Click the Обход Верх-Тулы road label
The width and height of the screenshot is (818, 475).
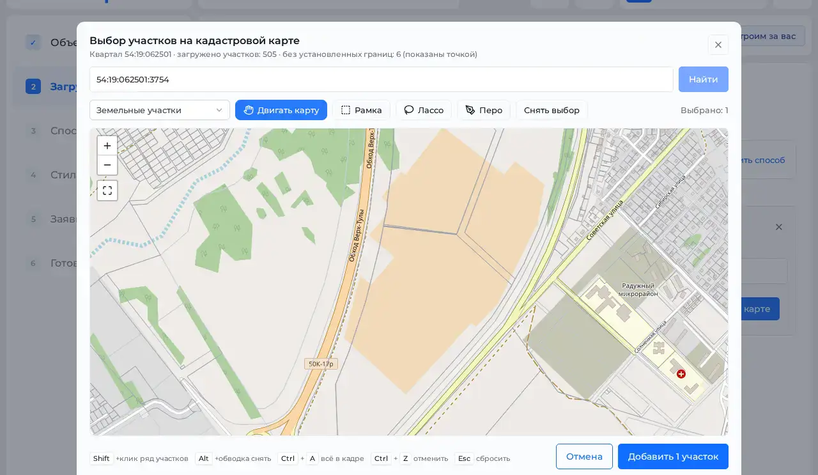tap(356, 235)
